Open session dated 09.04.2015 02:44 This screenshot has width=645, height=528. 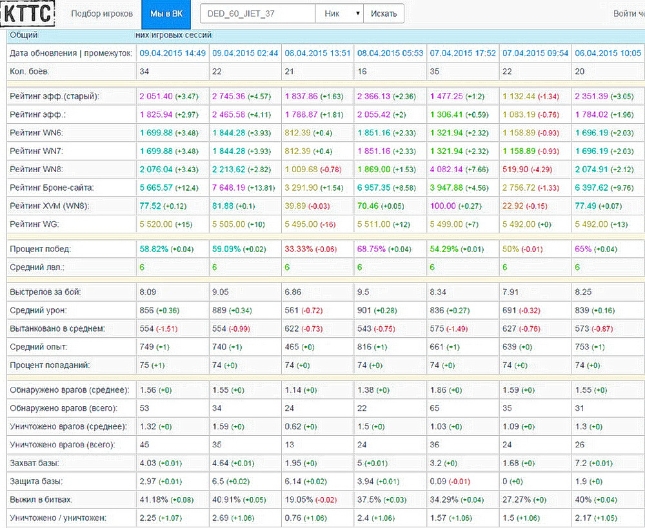click(245, 53)
